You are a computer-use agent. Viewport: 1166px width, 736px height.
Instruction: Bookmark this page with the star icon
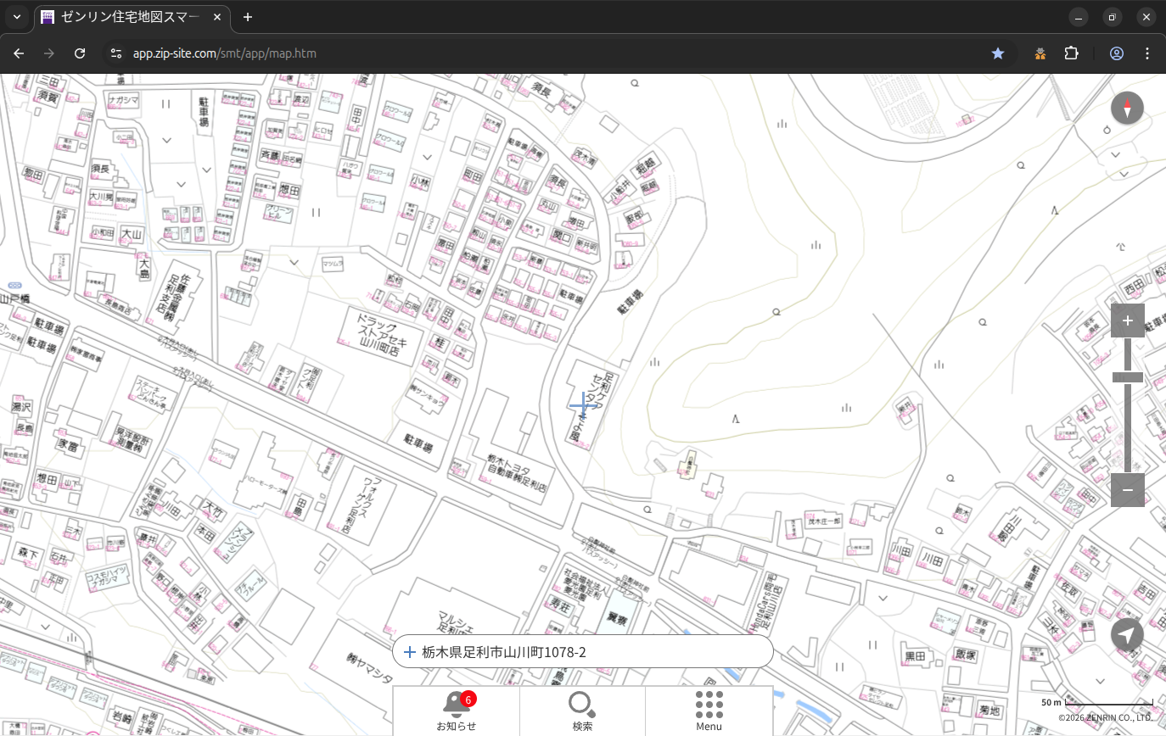point(998,53)
